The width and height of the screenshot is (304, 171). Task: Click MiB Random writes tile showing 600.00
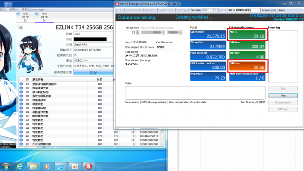[208, 66]
